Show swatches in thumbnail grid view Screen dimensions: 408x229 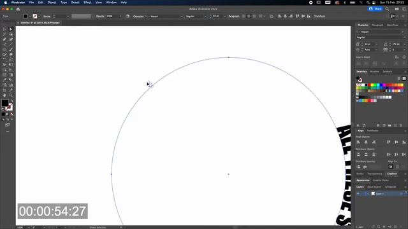pyautogui.click(x=404, y=78)
